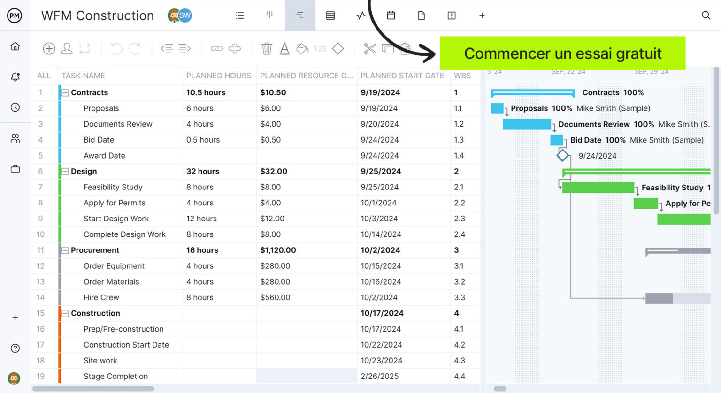
Task: Open the Dashboard pulse view tab
Action: 360,15
